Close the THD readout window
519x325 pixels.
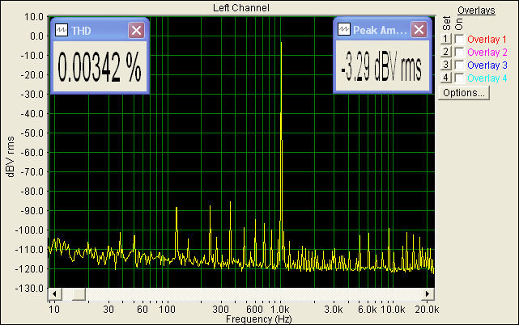pyautogui.click(x=136, y=31)
